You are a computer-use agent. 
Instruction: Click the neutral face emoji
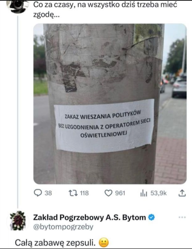(x=104, y=243)
